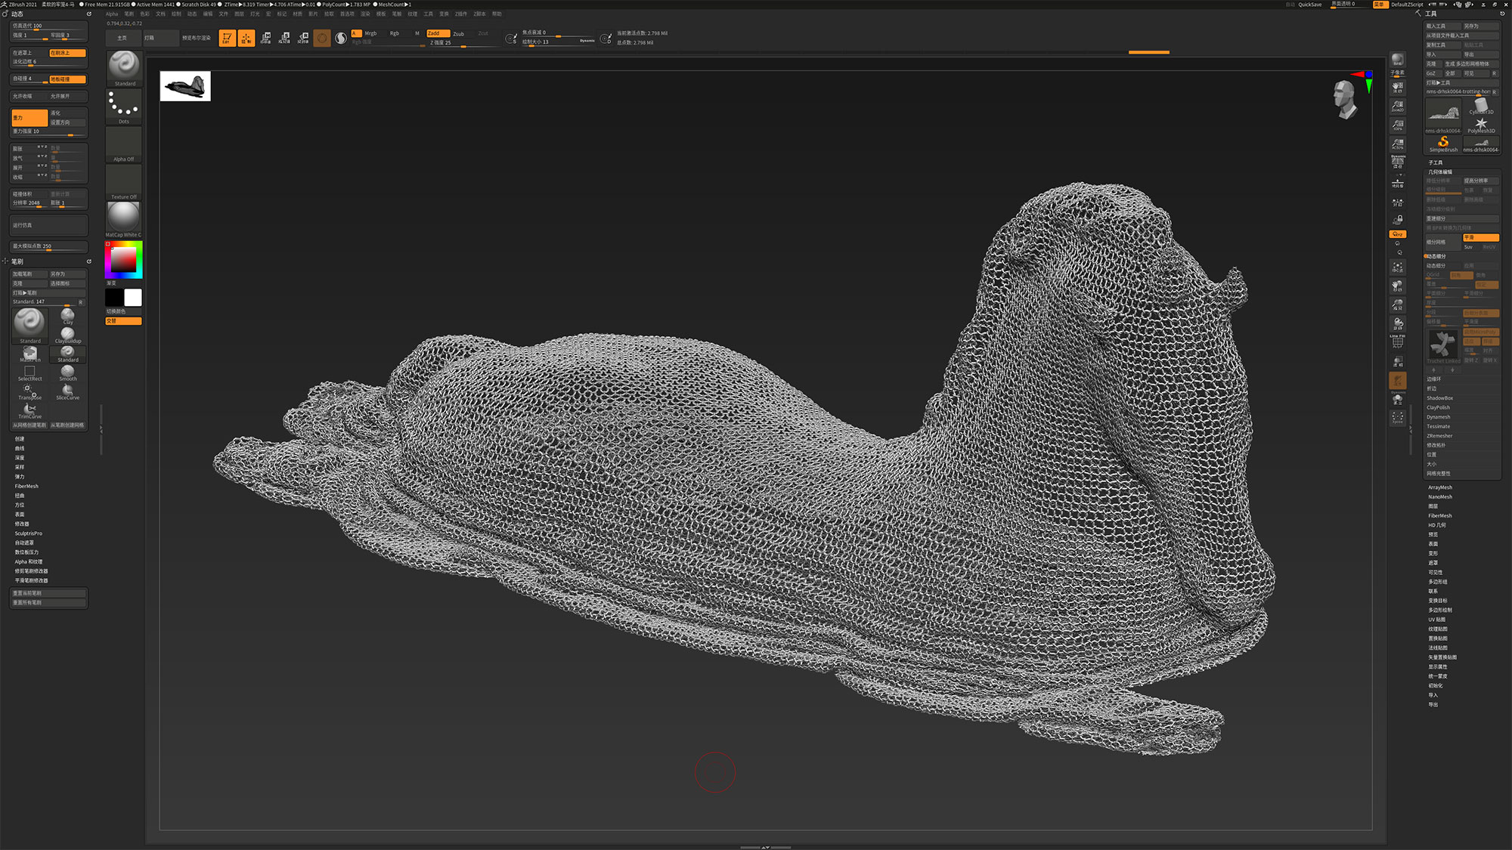
Task: Select the SliceCurve brush
Action: pos(67,391)
